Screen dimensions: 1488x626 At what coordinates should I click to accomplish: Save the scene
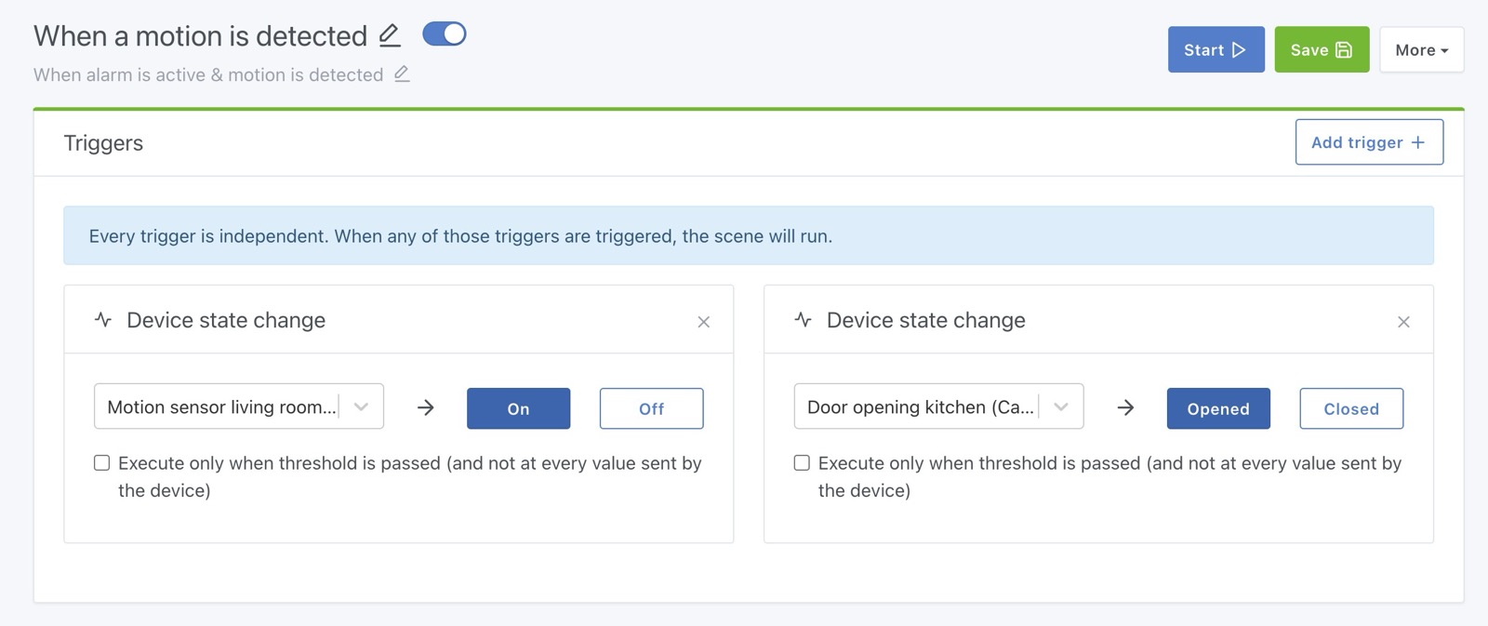[x=1322, y=50]
